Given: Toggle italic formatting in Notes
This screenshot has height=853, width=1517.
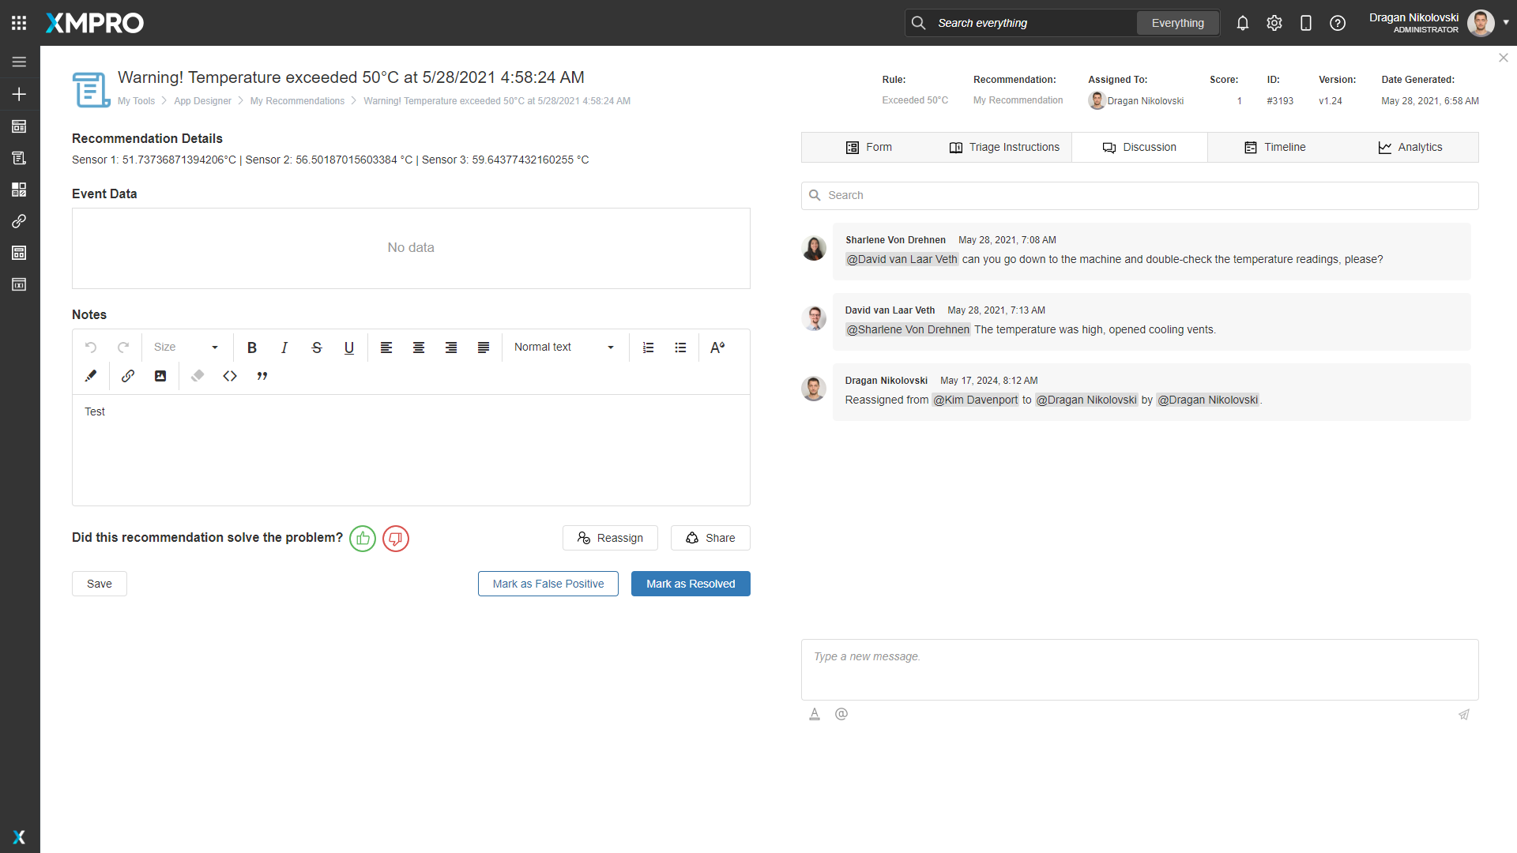Looking at the screenshot, I should point(284,348).
